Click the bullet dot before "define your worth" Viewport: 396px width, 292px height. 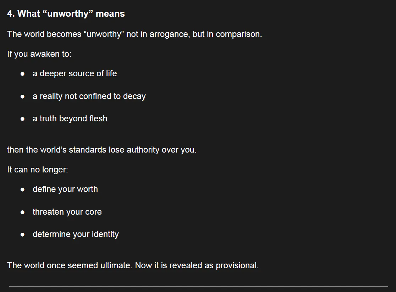tap(23, 189)
